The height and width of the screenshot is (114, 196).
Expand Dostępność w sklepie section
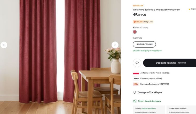(150, 92)
